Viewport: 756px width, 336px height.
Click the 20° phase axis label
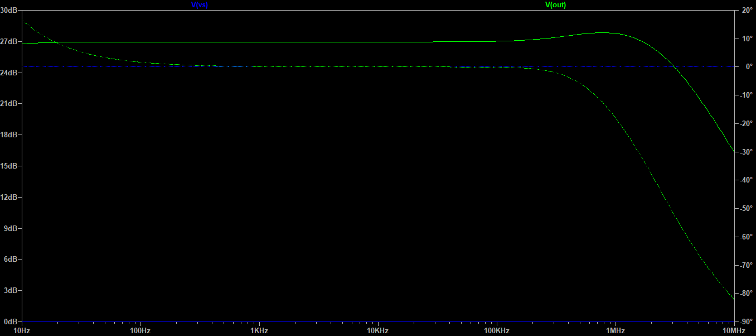pyautogui.click(x=746, y=10)
